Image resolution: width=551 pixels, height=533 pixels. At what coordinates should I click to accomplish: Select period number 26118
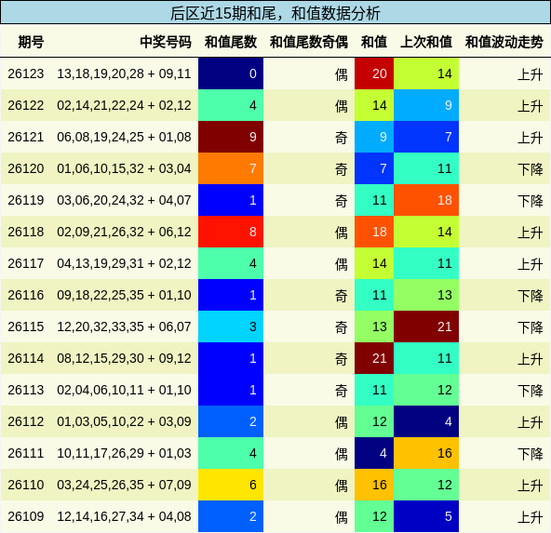(x=26, y=232)
